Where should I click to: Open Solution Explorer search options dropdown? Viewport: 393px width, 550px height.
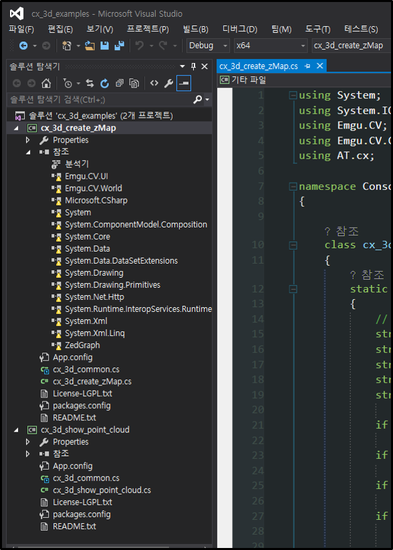click(x=207, y=100)
